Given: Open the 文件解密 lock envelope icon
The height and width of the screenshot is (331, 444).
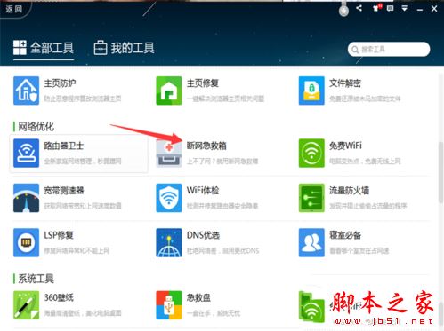Looking at the screenshot, I should 311,91.
